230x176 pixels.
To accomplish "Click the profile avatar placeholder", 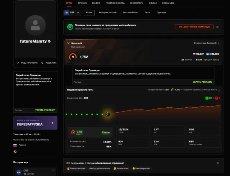I will (35, 25).
